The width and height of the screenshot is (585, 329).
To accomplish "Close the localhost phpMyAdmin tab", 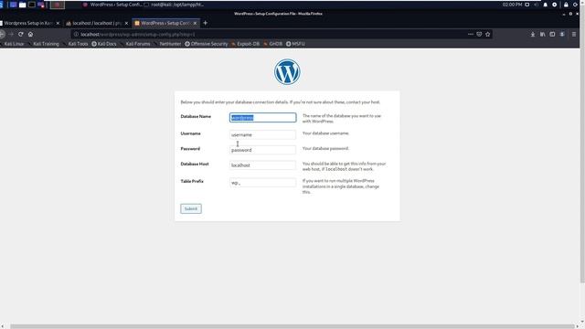I will tap(126, 23).
